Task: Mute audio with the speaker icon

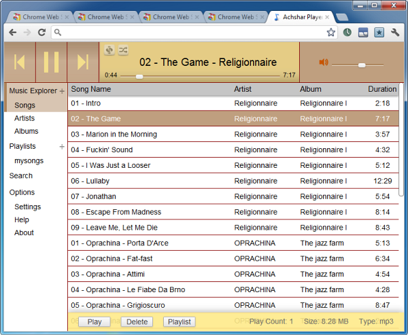Action: 324,62
